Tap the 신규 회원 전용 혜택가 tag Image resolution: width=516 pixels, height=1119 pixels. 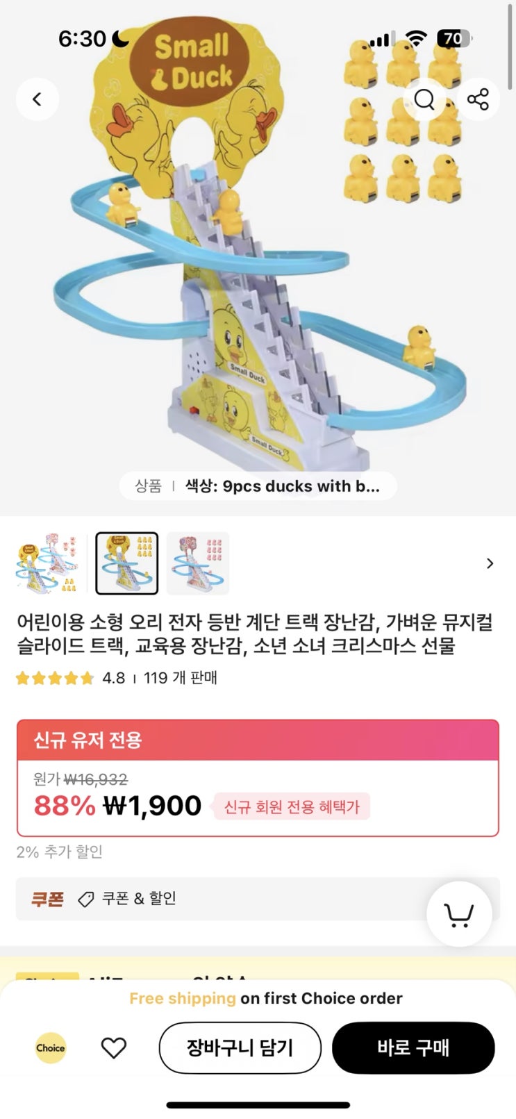292,806
